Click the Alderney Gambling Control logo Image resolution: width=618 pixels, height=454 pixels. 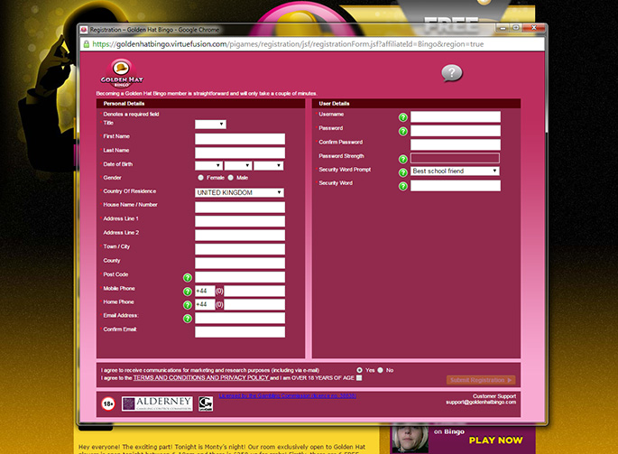[157, 403]
